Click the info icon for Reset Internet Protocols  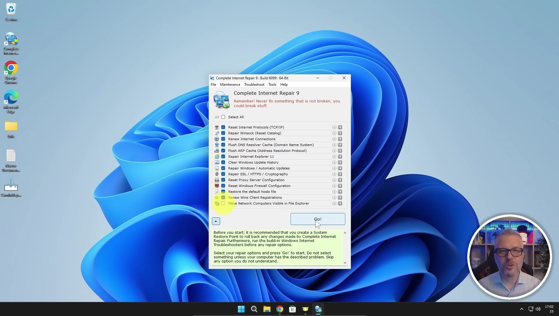(334, 127)
